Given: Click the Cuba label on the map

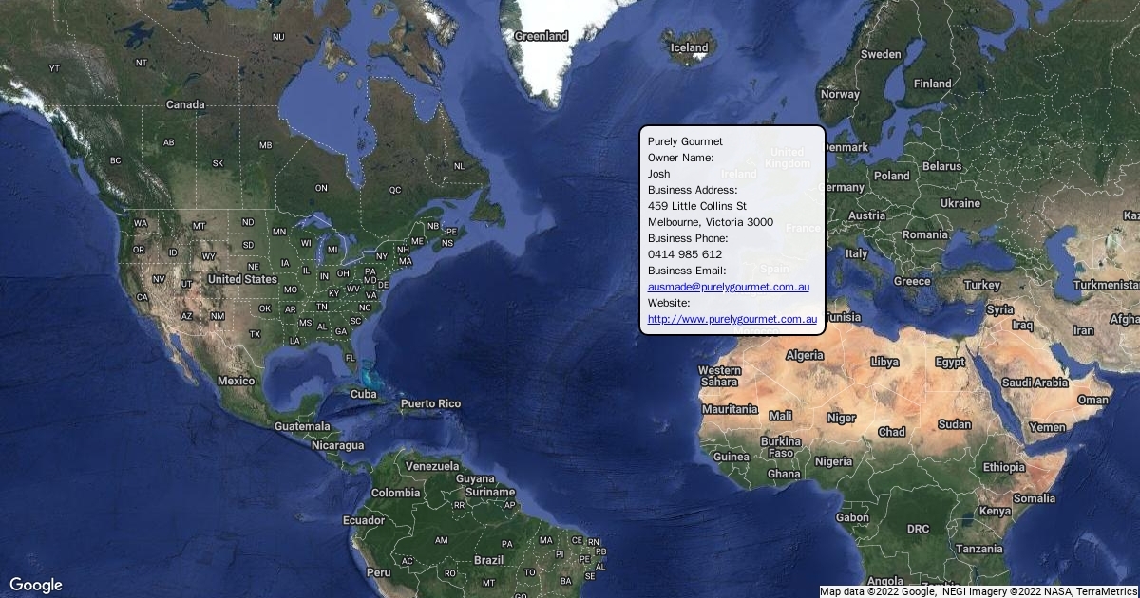Looking at the screenshot, I should [x=363, y=394].
